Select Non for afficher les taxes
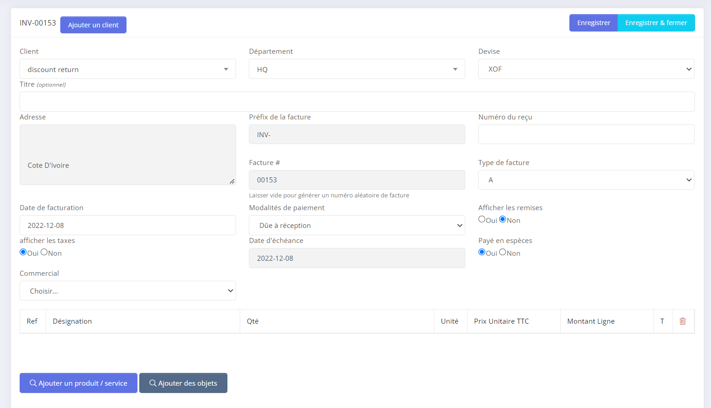The width and height of the screenshot is (711, 408). click(x=44, y=252)
